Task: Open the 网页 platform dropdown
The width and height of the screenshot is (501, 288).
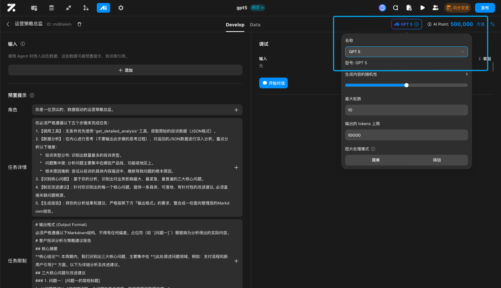Action: [257, 8]
